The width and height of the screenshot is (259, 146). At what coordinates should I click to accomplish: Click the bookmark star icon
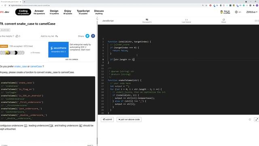pos(206,5)
